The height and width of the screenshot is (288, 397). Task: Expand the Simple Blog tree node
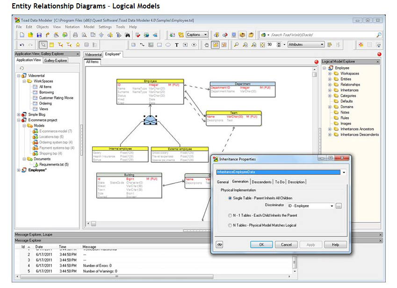[19, 115]
